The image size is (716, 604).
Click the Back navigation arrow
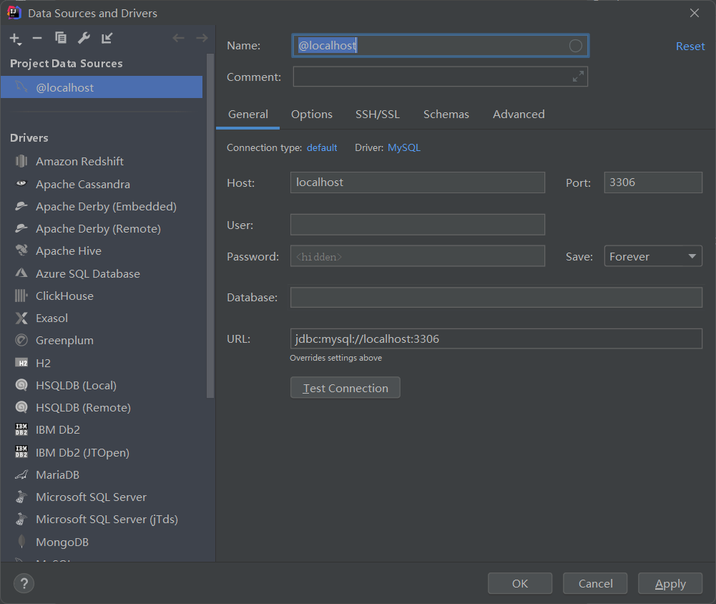(179, 38)
